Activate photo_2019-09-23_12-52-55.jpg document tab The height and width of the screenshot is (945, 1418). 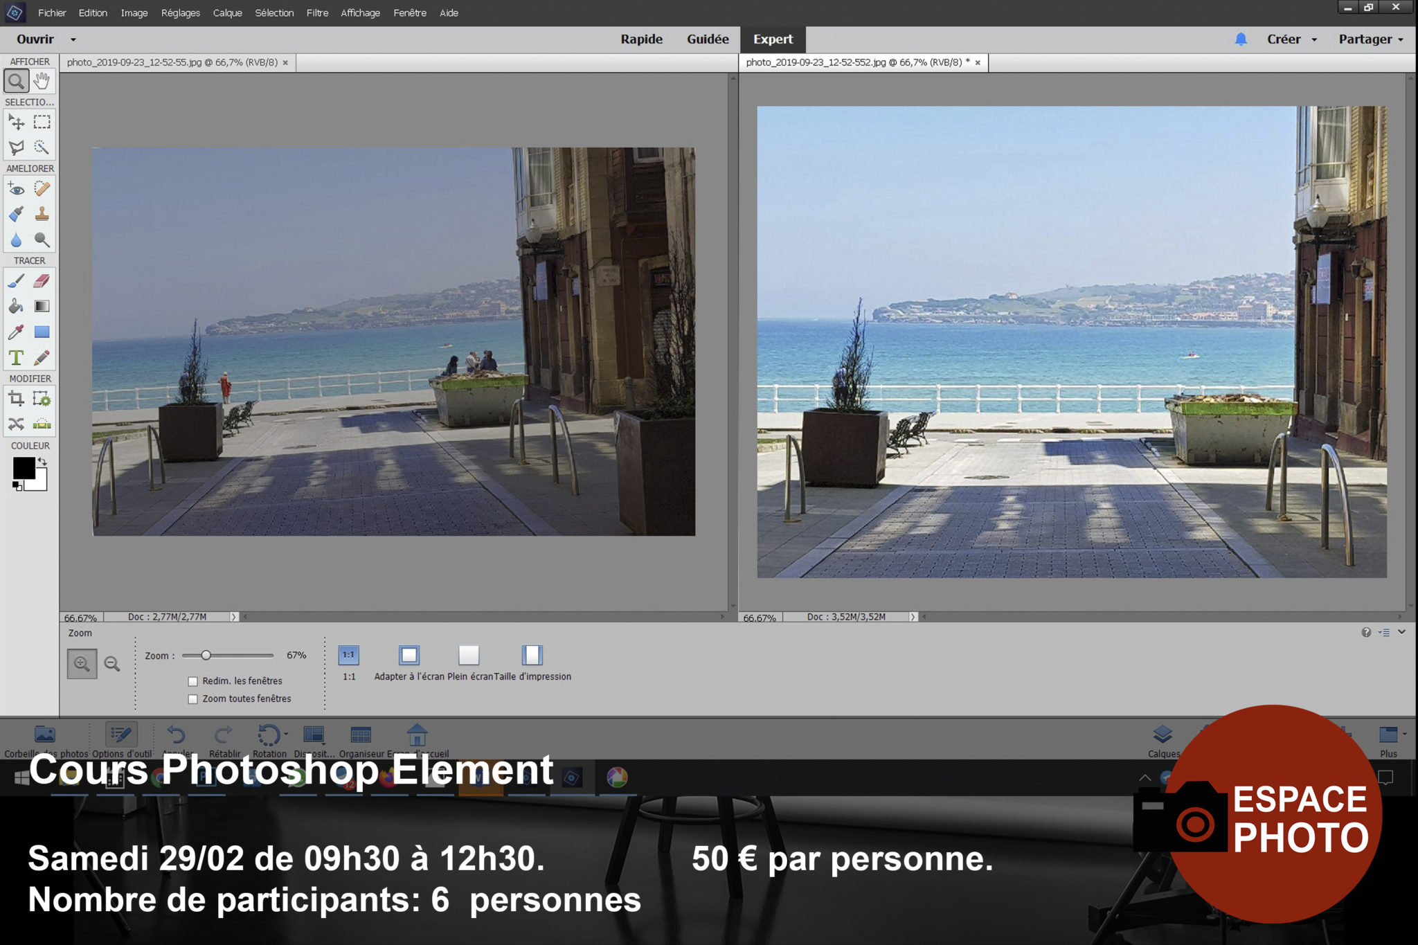click(x=172, y=62)
